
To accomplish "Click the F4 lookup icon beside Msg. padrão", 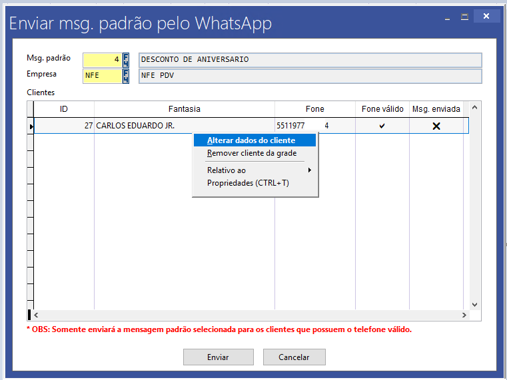I will coord(126,60).
